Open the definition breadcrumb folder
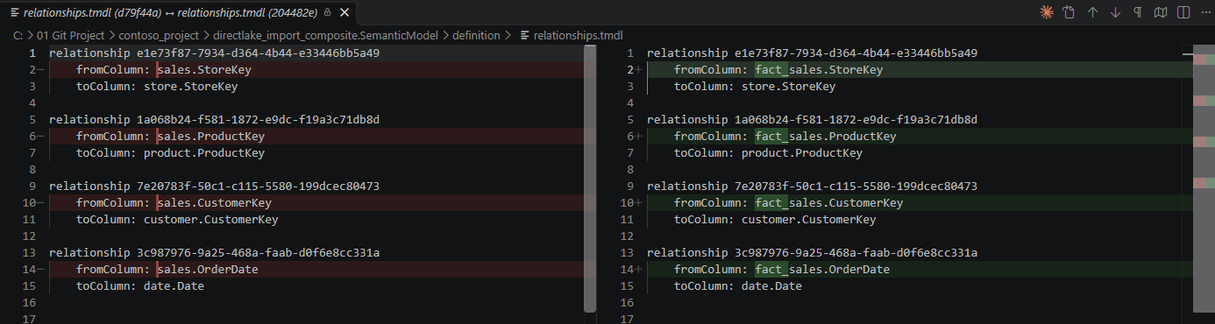The width and height of the screenshot is (1215, 324). click(x=477, y=35)
